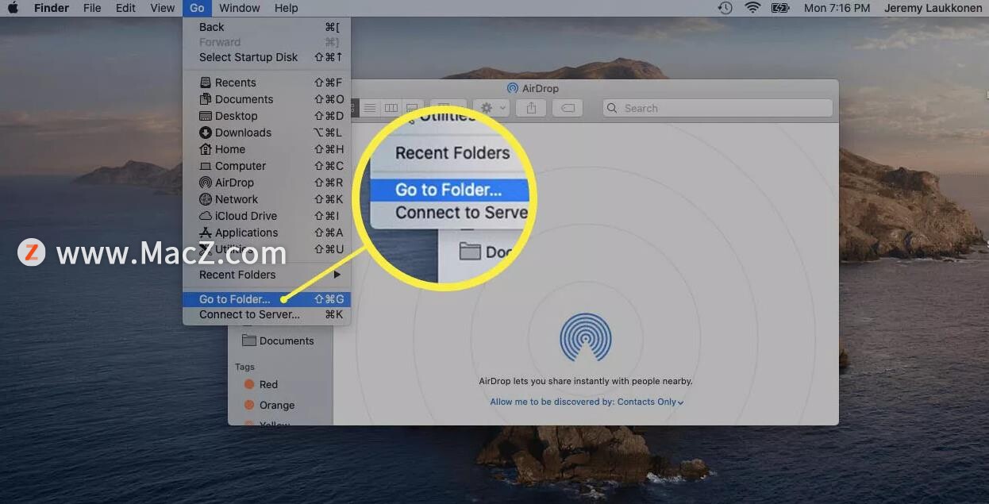Viewport: 989px width, 504px height.
Task: Go to Downloads from Go menu
Action: click(x=267, y=133)
